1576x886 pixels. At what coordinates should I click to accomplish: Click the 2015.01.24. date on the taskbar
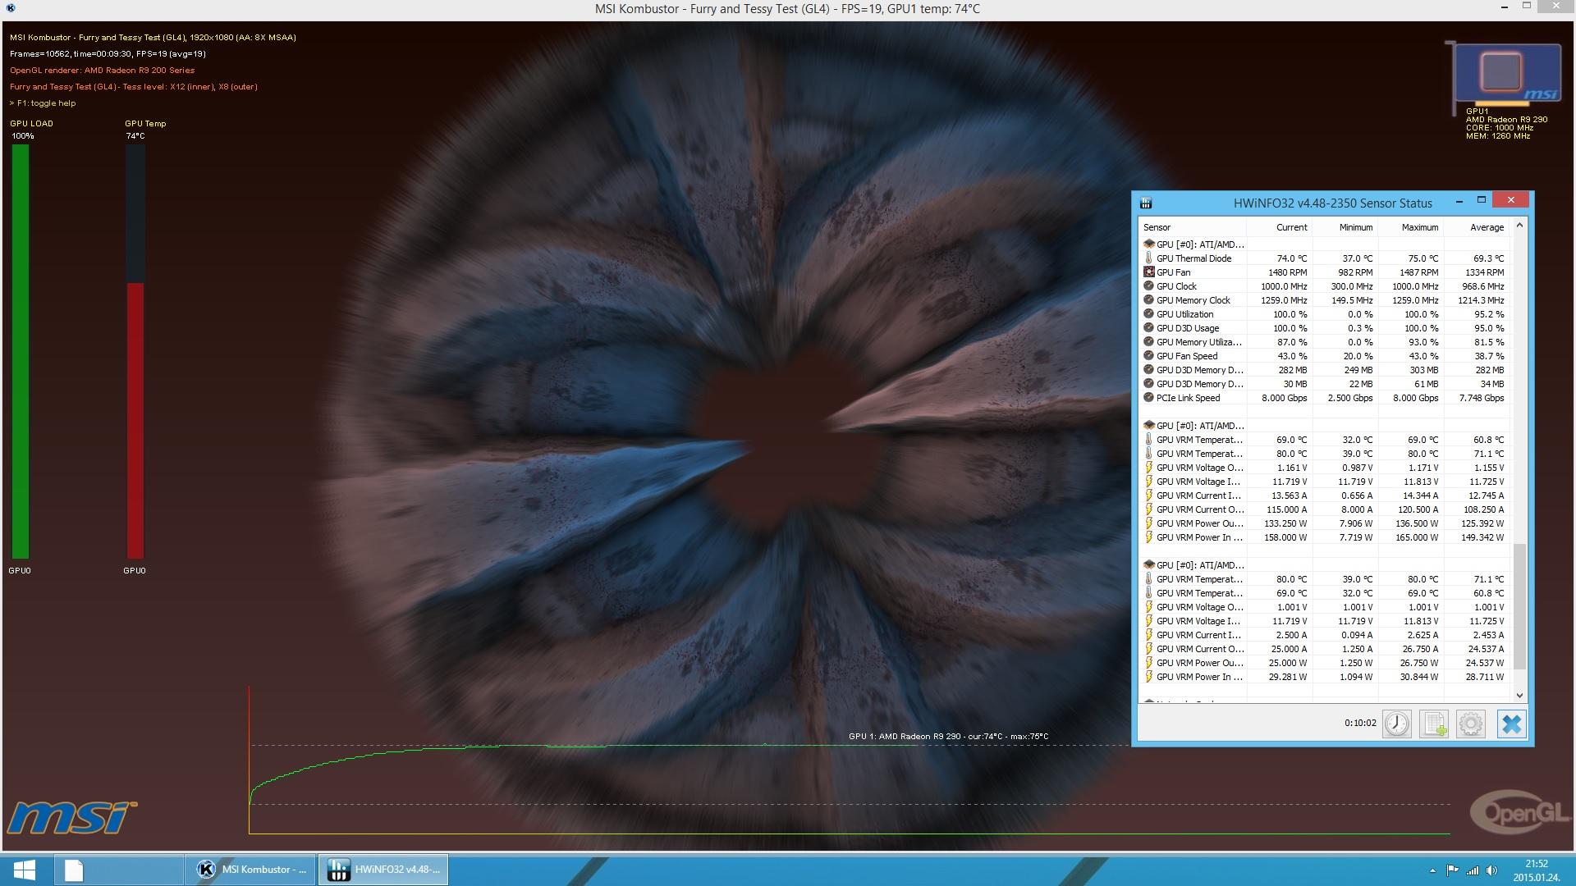point(1536,877)
